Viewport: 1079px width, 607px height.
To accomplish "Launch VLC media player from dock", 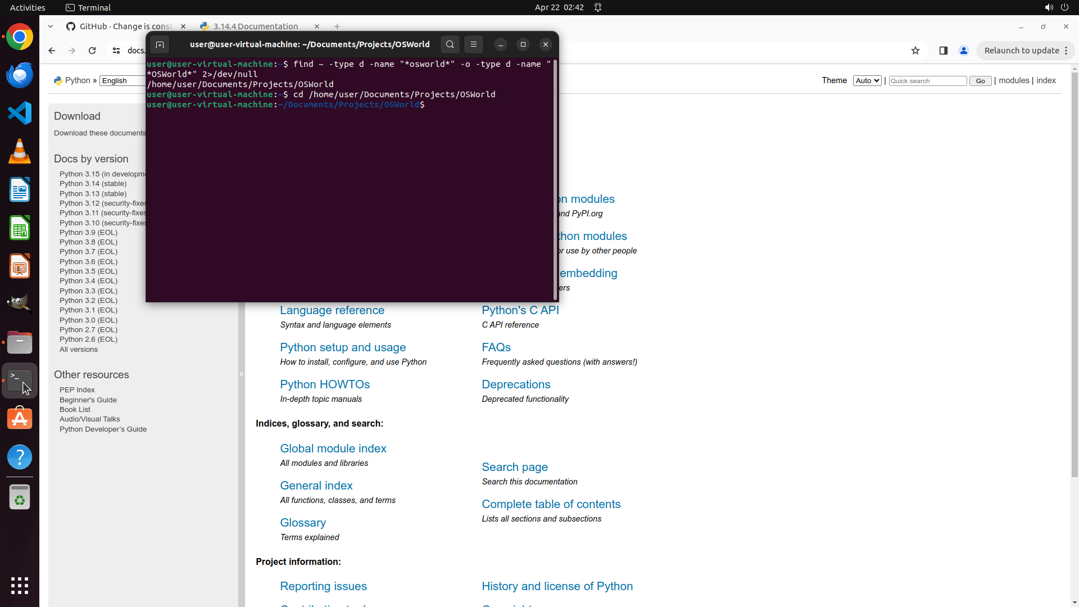I will pos(20,151).
